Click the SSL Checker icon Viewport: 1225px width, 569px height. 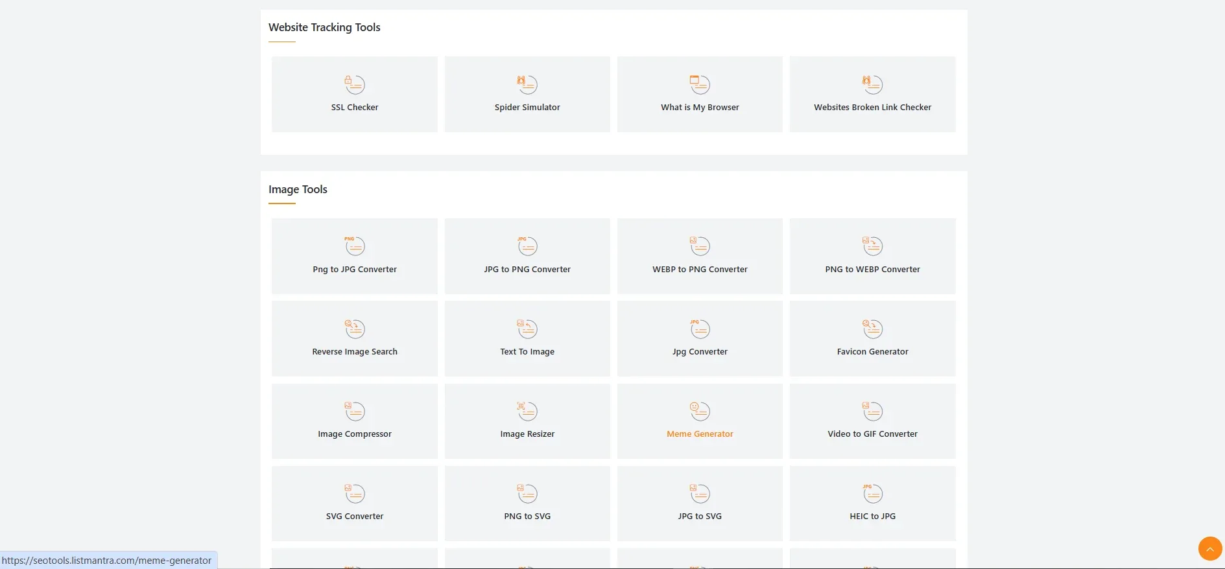[x=354, y=84]
